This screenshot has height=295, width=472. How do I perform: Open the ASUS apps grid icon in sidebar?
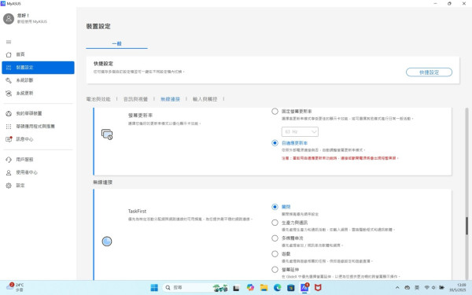click(x=9, y=127)
